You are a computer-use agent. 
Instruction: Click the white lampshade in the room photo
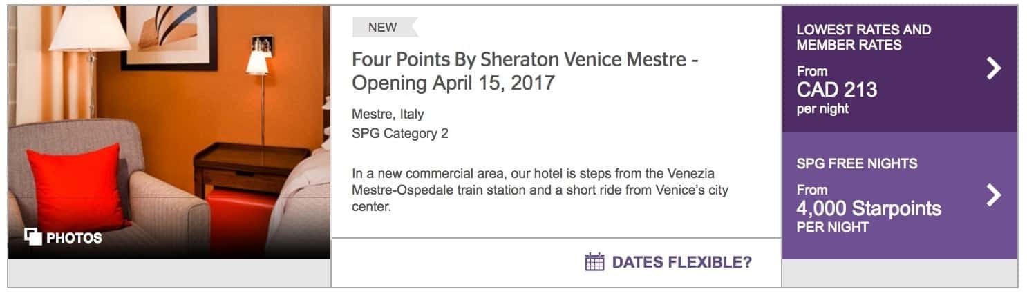[90, 28]
